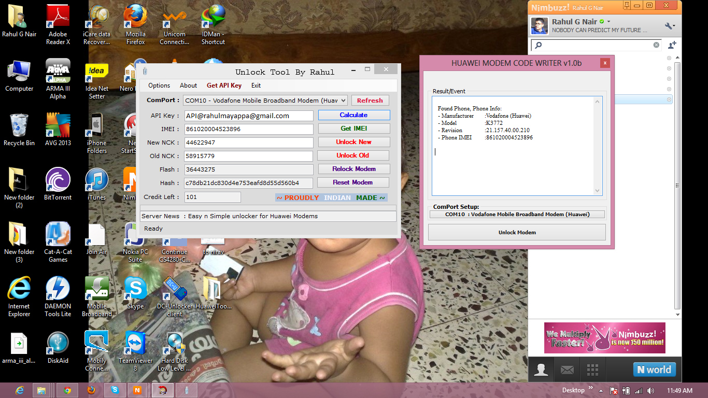Open the ARMA III Alpha icon
708x398 pixels.
58,79
